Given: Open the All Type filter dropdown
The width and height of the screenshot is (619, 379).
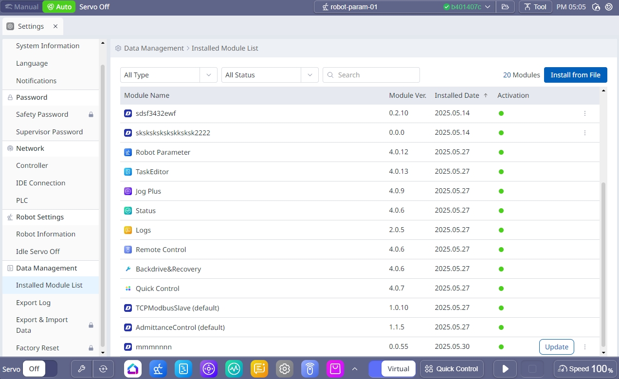Looking at the screenshot, I should (x=168, y=75).
